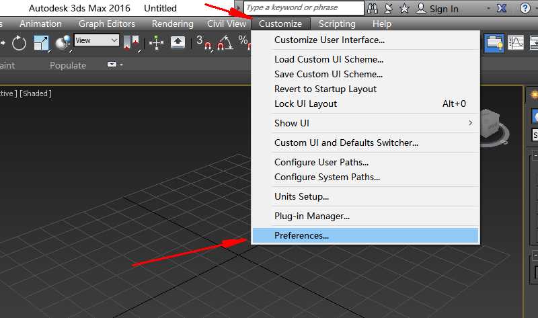Click the [Shaded] viewport label

36,93
